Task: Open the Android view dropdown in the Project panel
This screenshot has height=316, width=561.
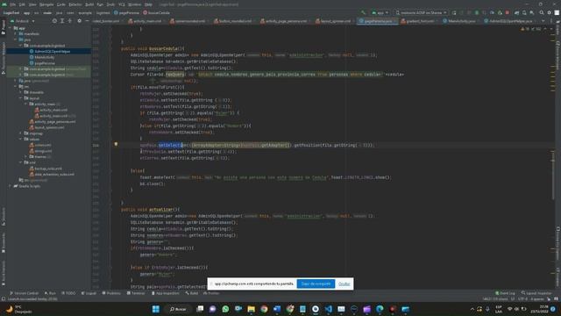Action: (24, 21)
